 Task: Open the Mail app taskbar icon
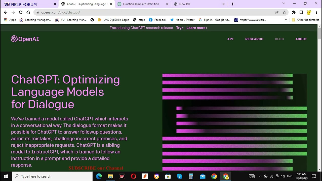[x=203, y=176]
